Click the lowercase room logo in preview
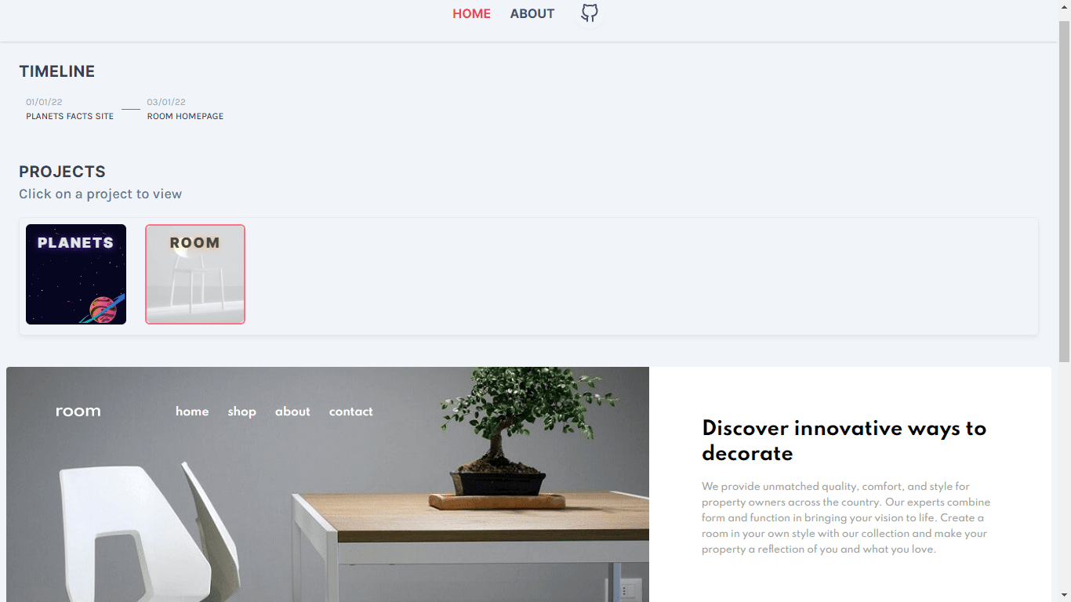Image resolution: width=1071 pixels, height=602 pixels. [78, 412]
